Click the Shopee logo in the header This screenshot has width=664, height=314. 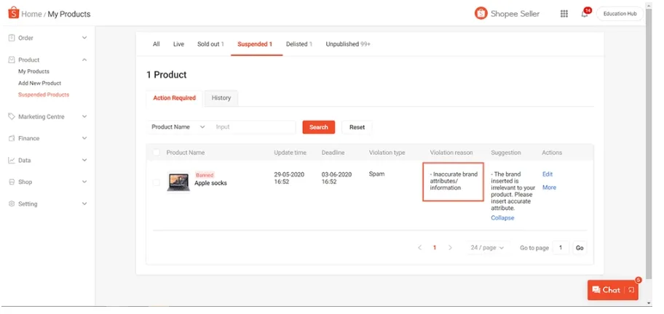tap(14, 13)
